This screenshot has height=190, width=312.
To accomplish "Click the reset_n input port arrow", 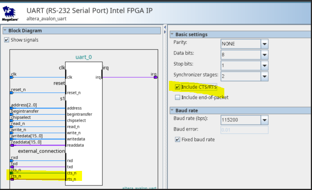I will pyautogui.click(x=11, y=93).
